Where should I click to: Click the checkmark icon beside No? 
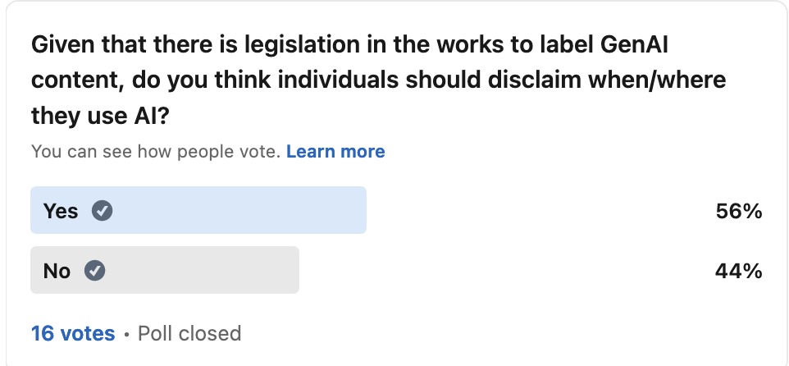(95, 270)
